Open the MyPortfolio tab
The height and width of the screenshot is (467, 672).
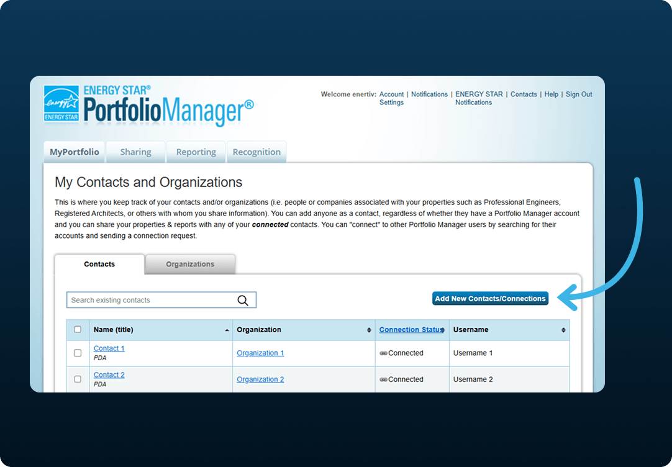[74, 152]
